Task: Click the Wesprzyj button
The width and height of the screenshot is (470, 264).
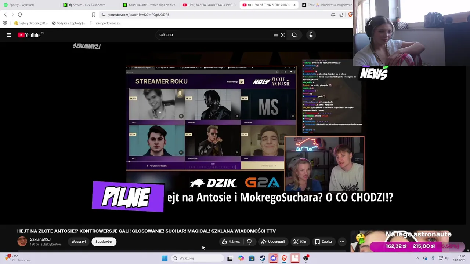Action: click(79, 242)
